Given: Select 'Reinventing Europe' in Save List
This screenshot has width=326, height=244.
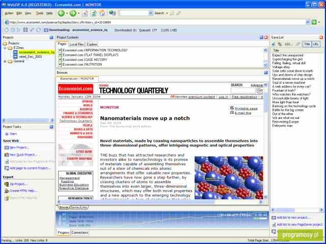Looking at the screenshot, I should pos(285,122).
